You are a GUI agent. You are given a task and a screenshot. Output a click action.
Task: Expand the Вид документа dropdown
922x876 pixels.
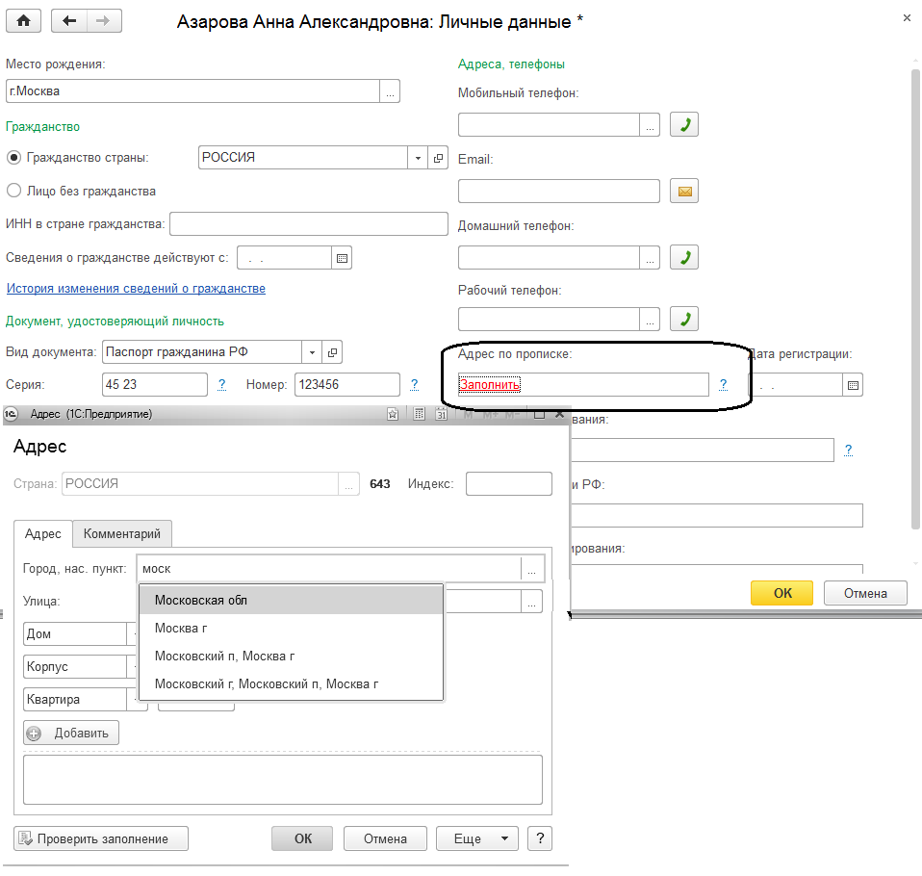311,352
